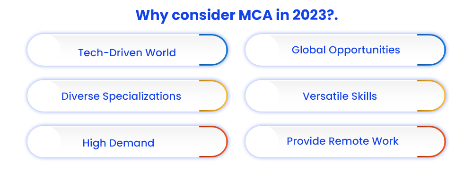Click white circle left of Tech-Driven World
Screen dimensions: 473x173
(x=44, y=50)
